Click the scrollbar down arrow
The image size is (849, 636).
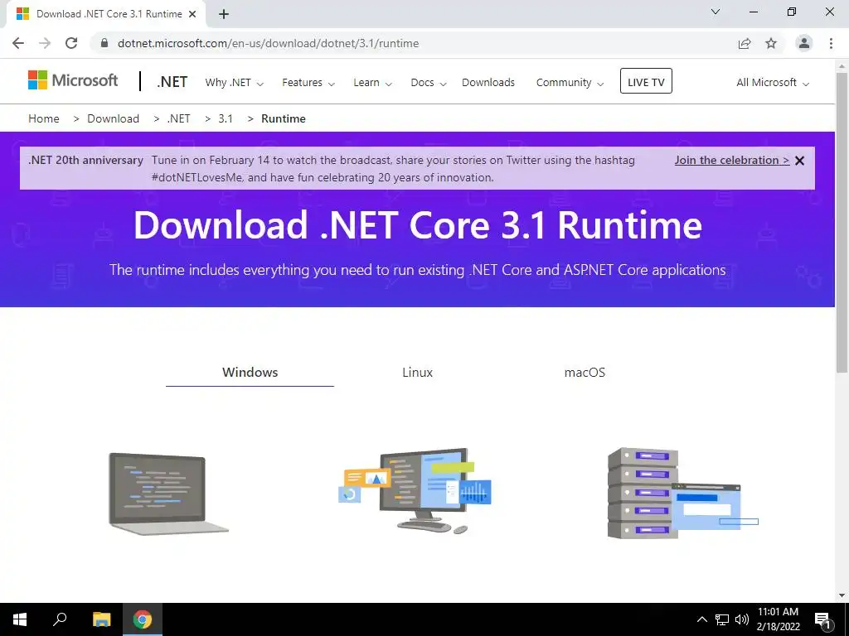[x=842, y=595]
